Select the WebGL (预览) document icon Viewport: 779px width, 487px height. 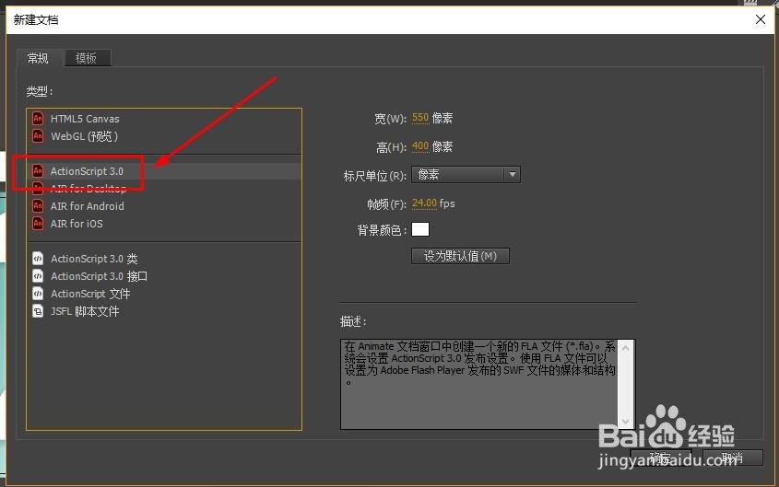point(38,136)
